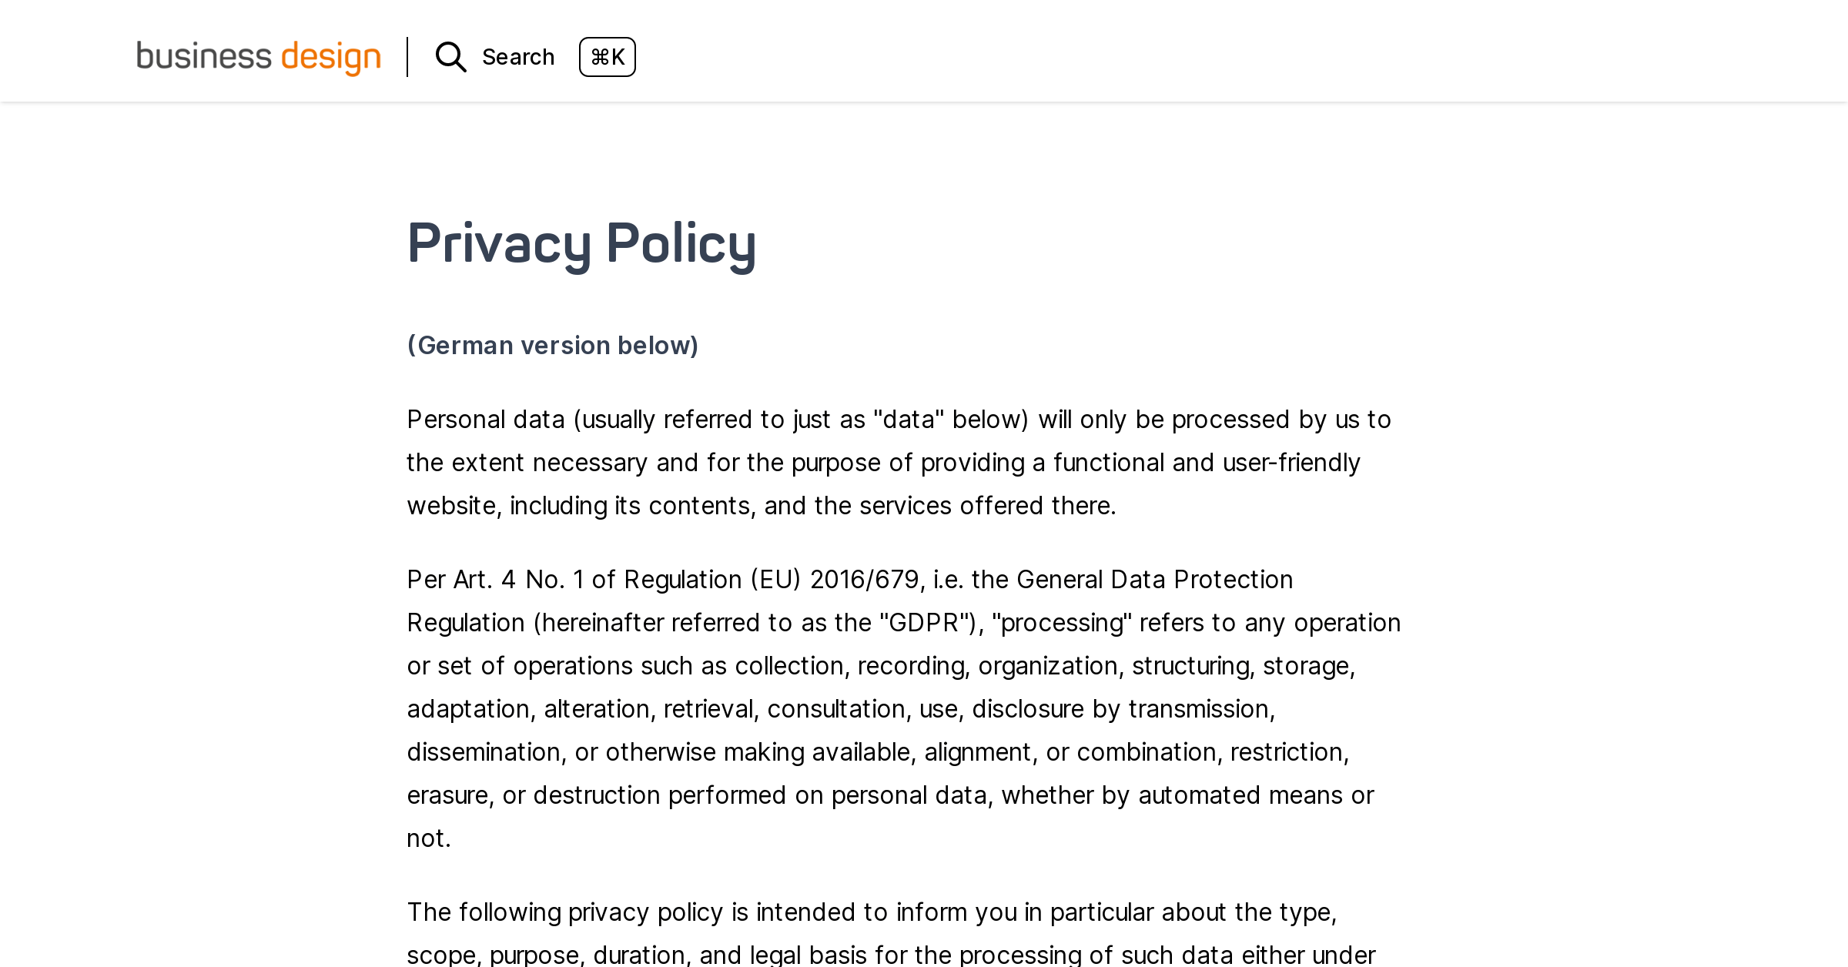Select the GDPR paragraph text
Image resolution: width=1848 pixels, height=967 pixels.
coord(901,708)
